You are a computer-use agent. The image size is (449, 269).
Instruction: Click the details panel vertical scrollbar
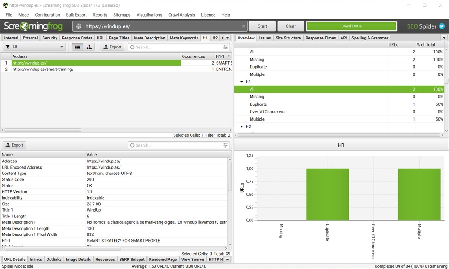tap(230, 176)
